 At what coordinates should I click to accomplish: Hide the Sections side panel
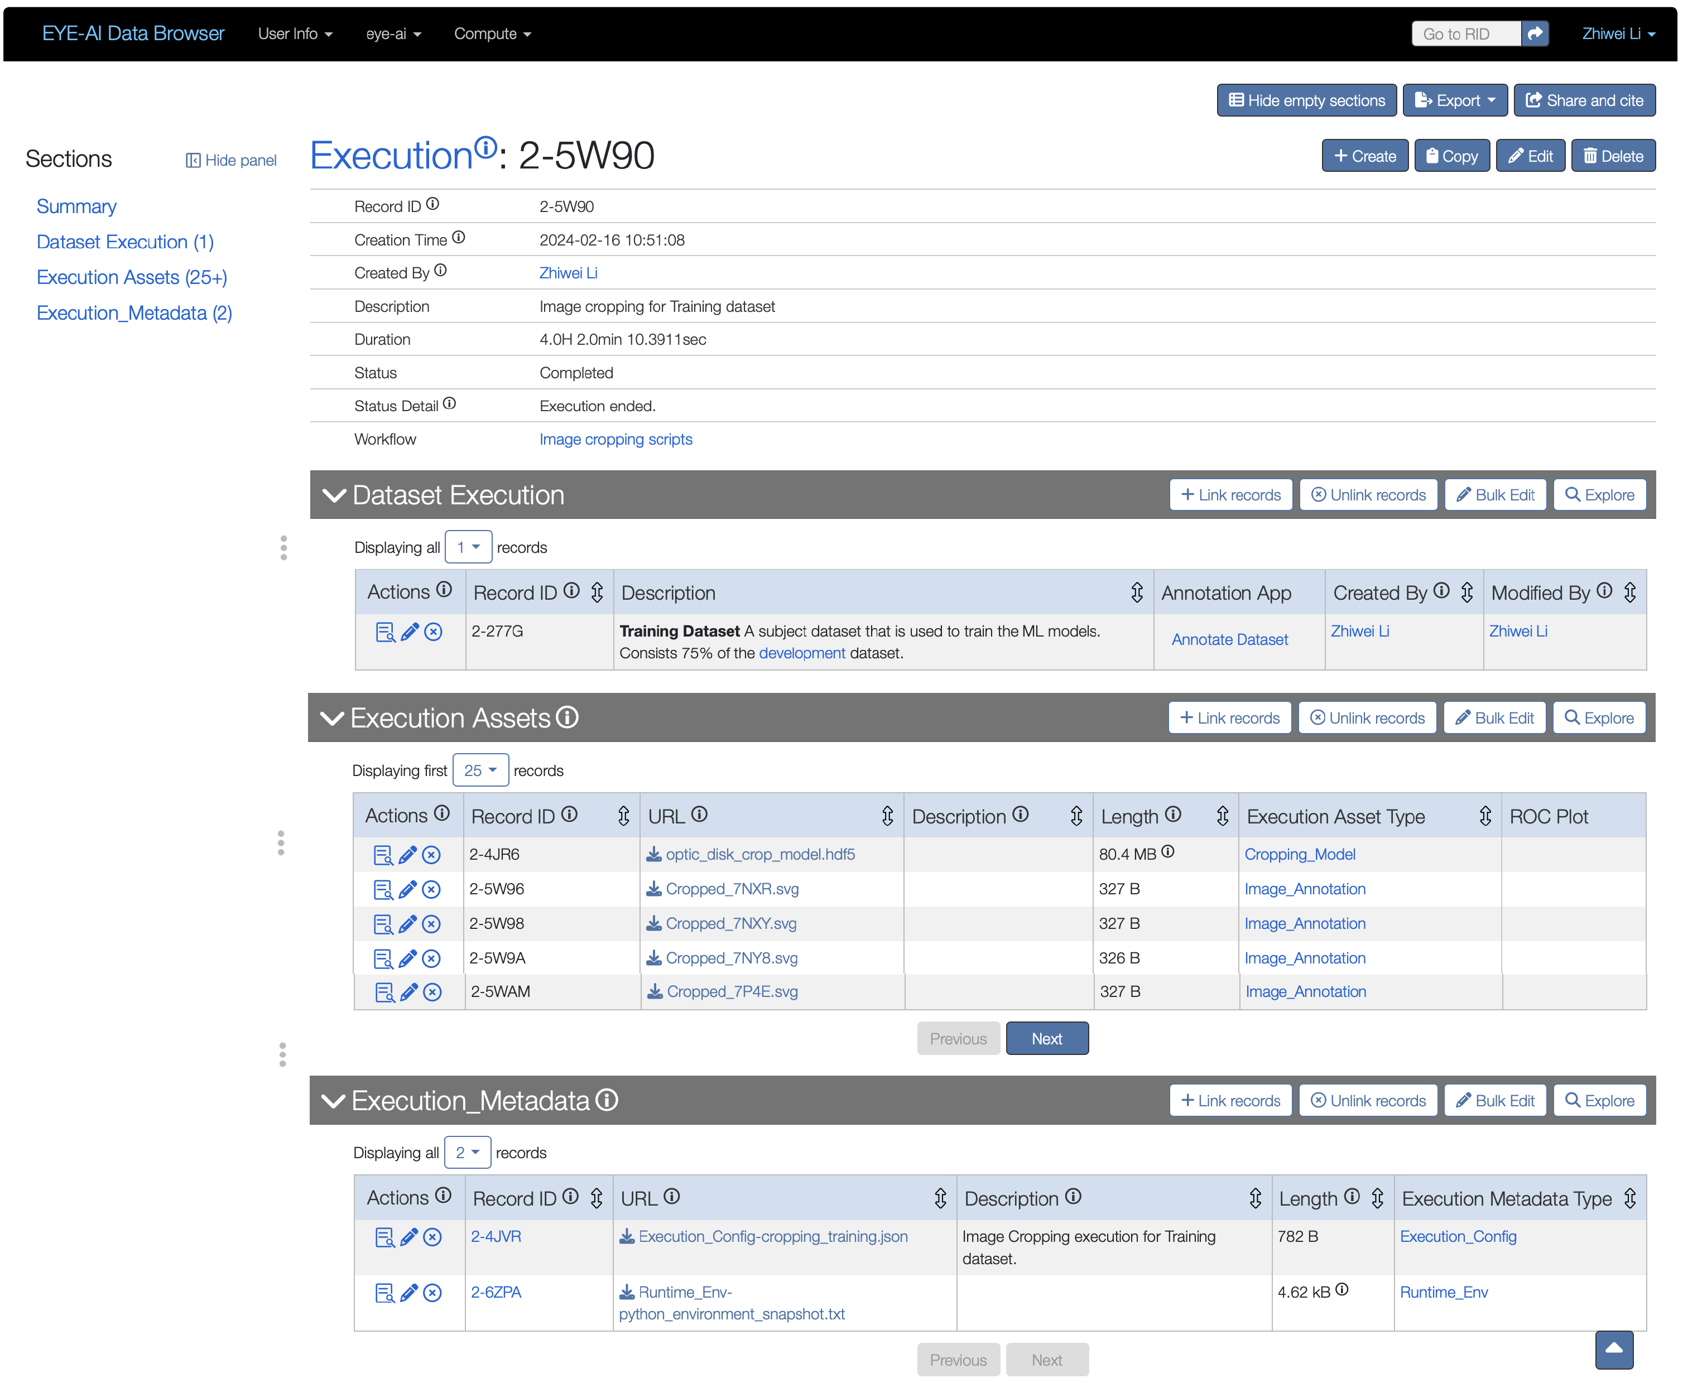(231, 160)
